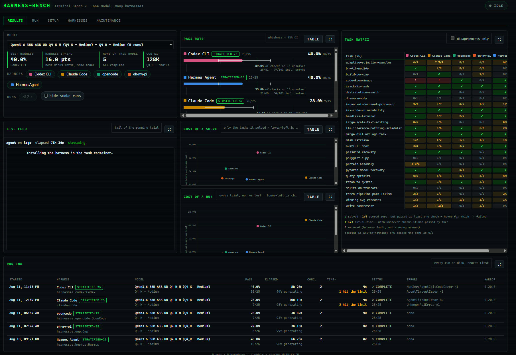
Task: Click the IDLE status indicator
Action: [496, 6]
